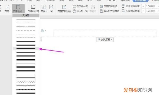
Task: Click the 1.50厘米 header distance field
Action: coord(151,6)
